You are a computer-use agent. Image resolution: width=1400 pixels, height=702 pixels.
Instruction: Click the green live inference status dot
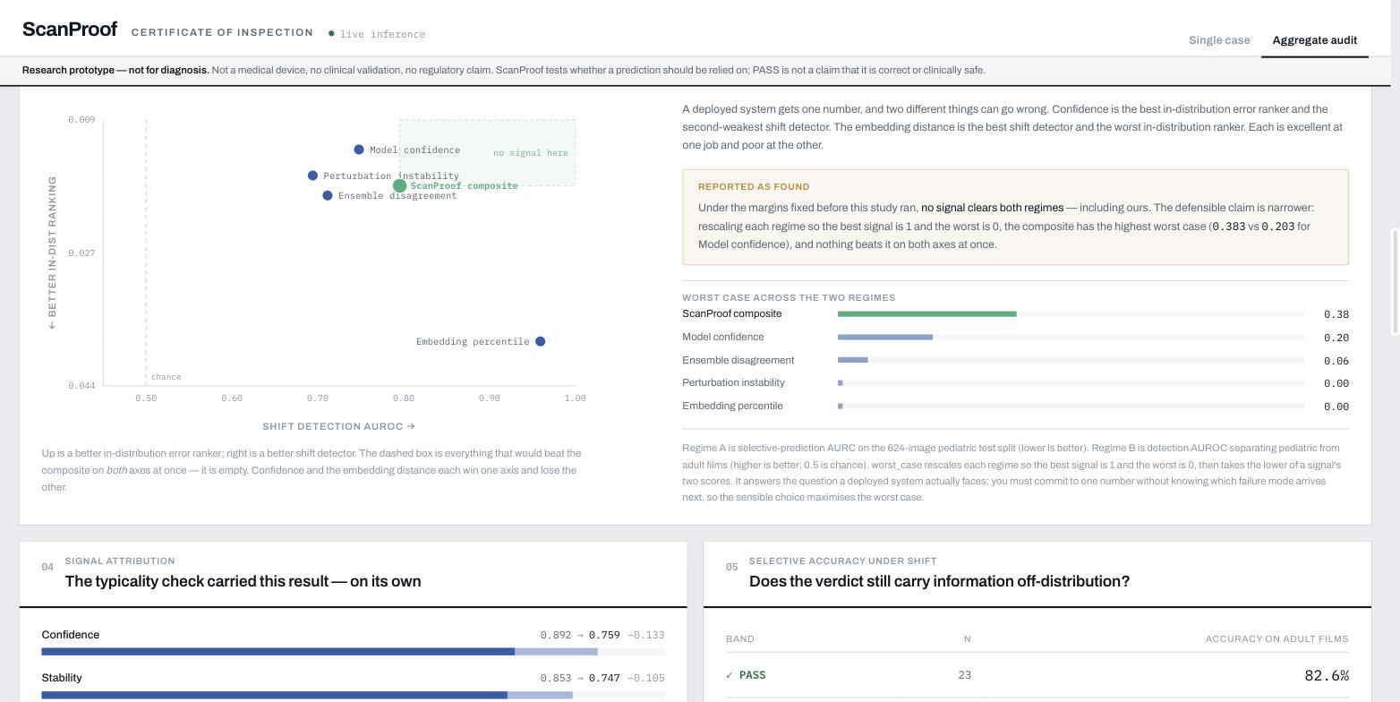coord(331,34)
